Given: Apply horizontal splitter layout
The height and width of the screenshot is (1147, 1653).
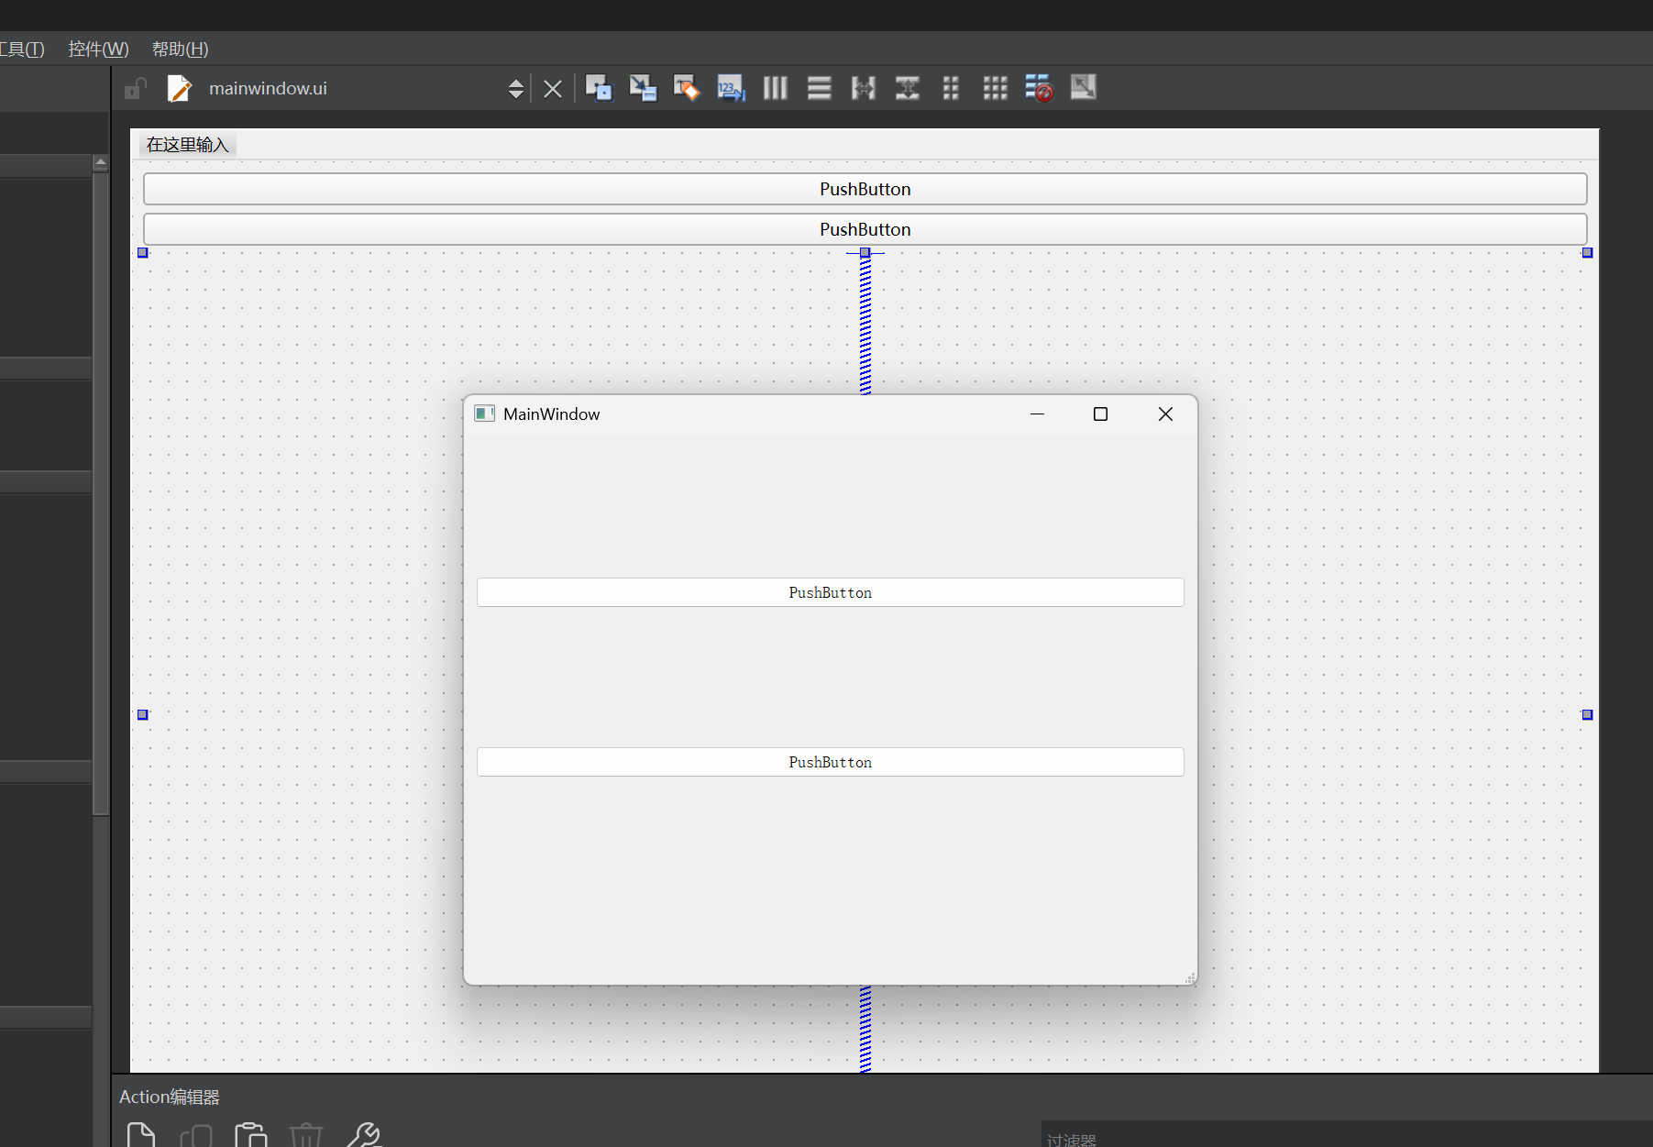Looking at the screenshot, I should click(864, 87).
